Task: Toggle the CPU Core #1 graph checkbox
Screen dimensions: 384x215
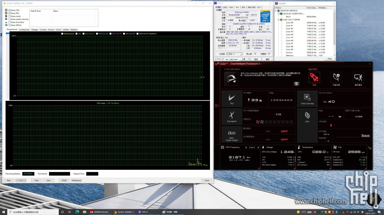Action: click(x=83, y=34)
